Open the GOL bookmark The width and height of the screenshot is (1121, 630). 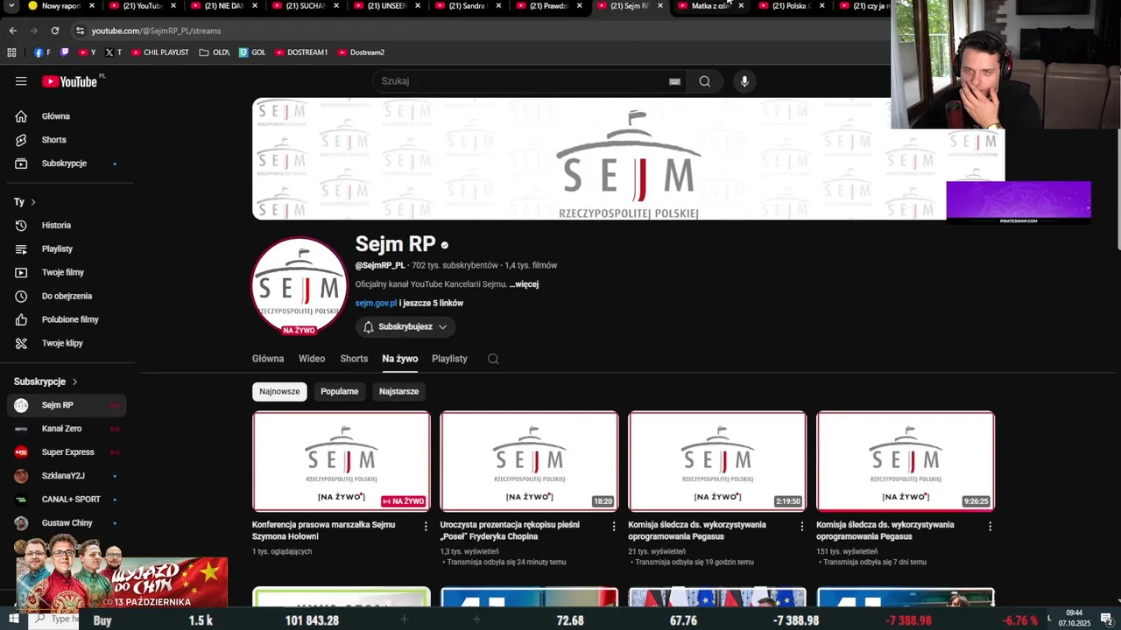click(x=252, y=52)
